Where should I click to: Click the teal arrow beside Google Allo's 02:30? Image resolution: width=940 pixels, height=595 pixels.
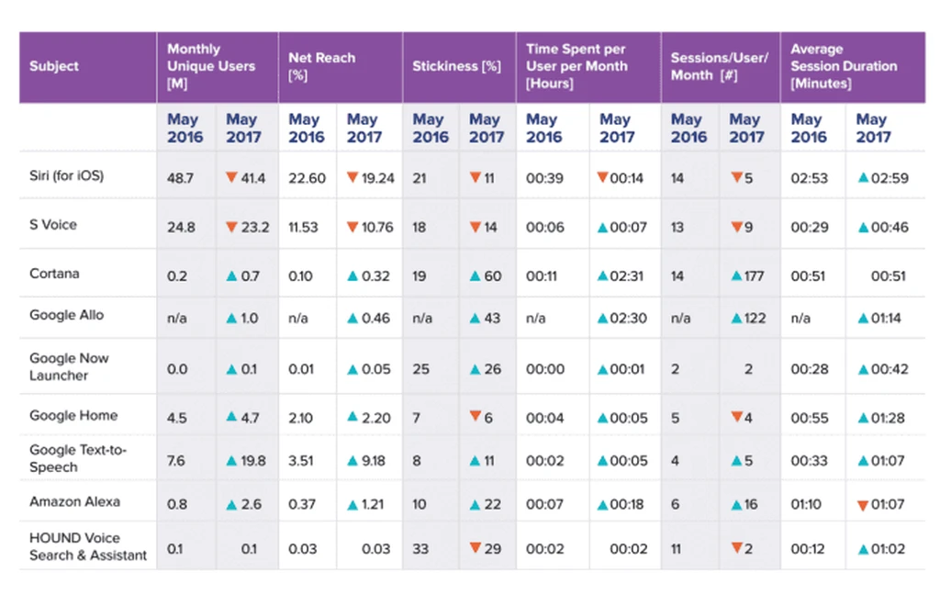603,319
